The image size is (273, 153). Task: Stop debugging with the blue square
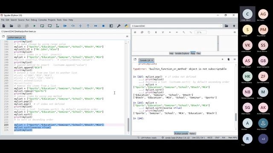pos(103,26)
